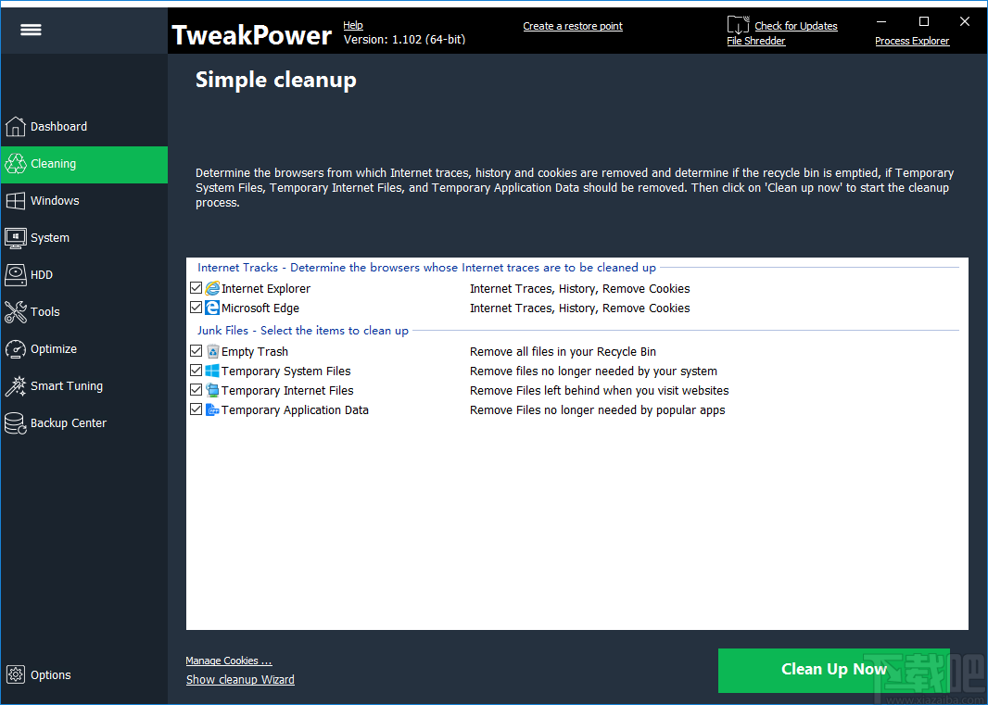Open the Options gear
Screen dimensions: 988x705
[16, 674]
